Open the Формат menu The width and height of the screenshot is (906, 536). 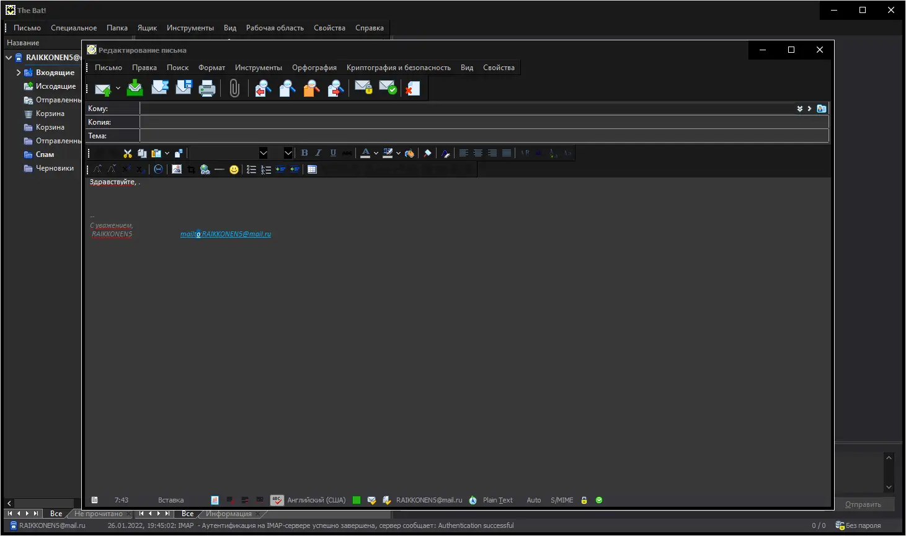(x=211, y=68)
